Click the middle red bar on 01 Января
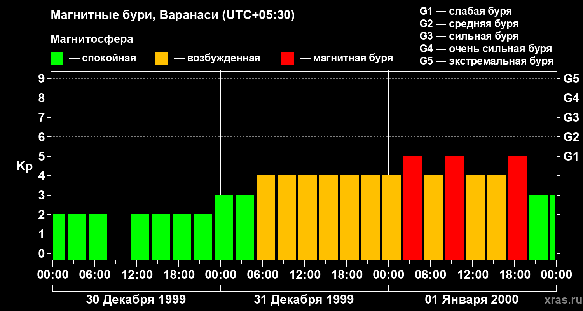583x311 pixels. pos(455,208)
